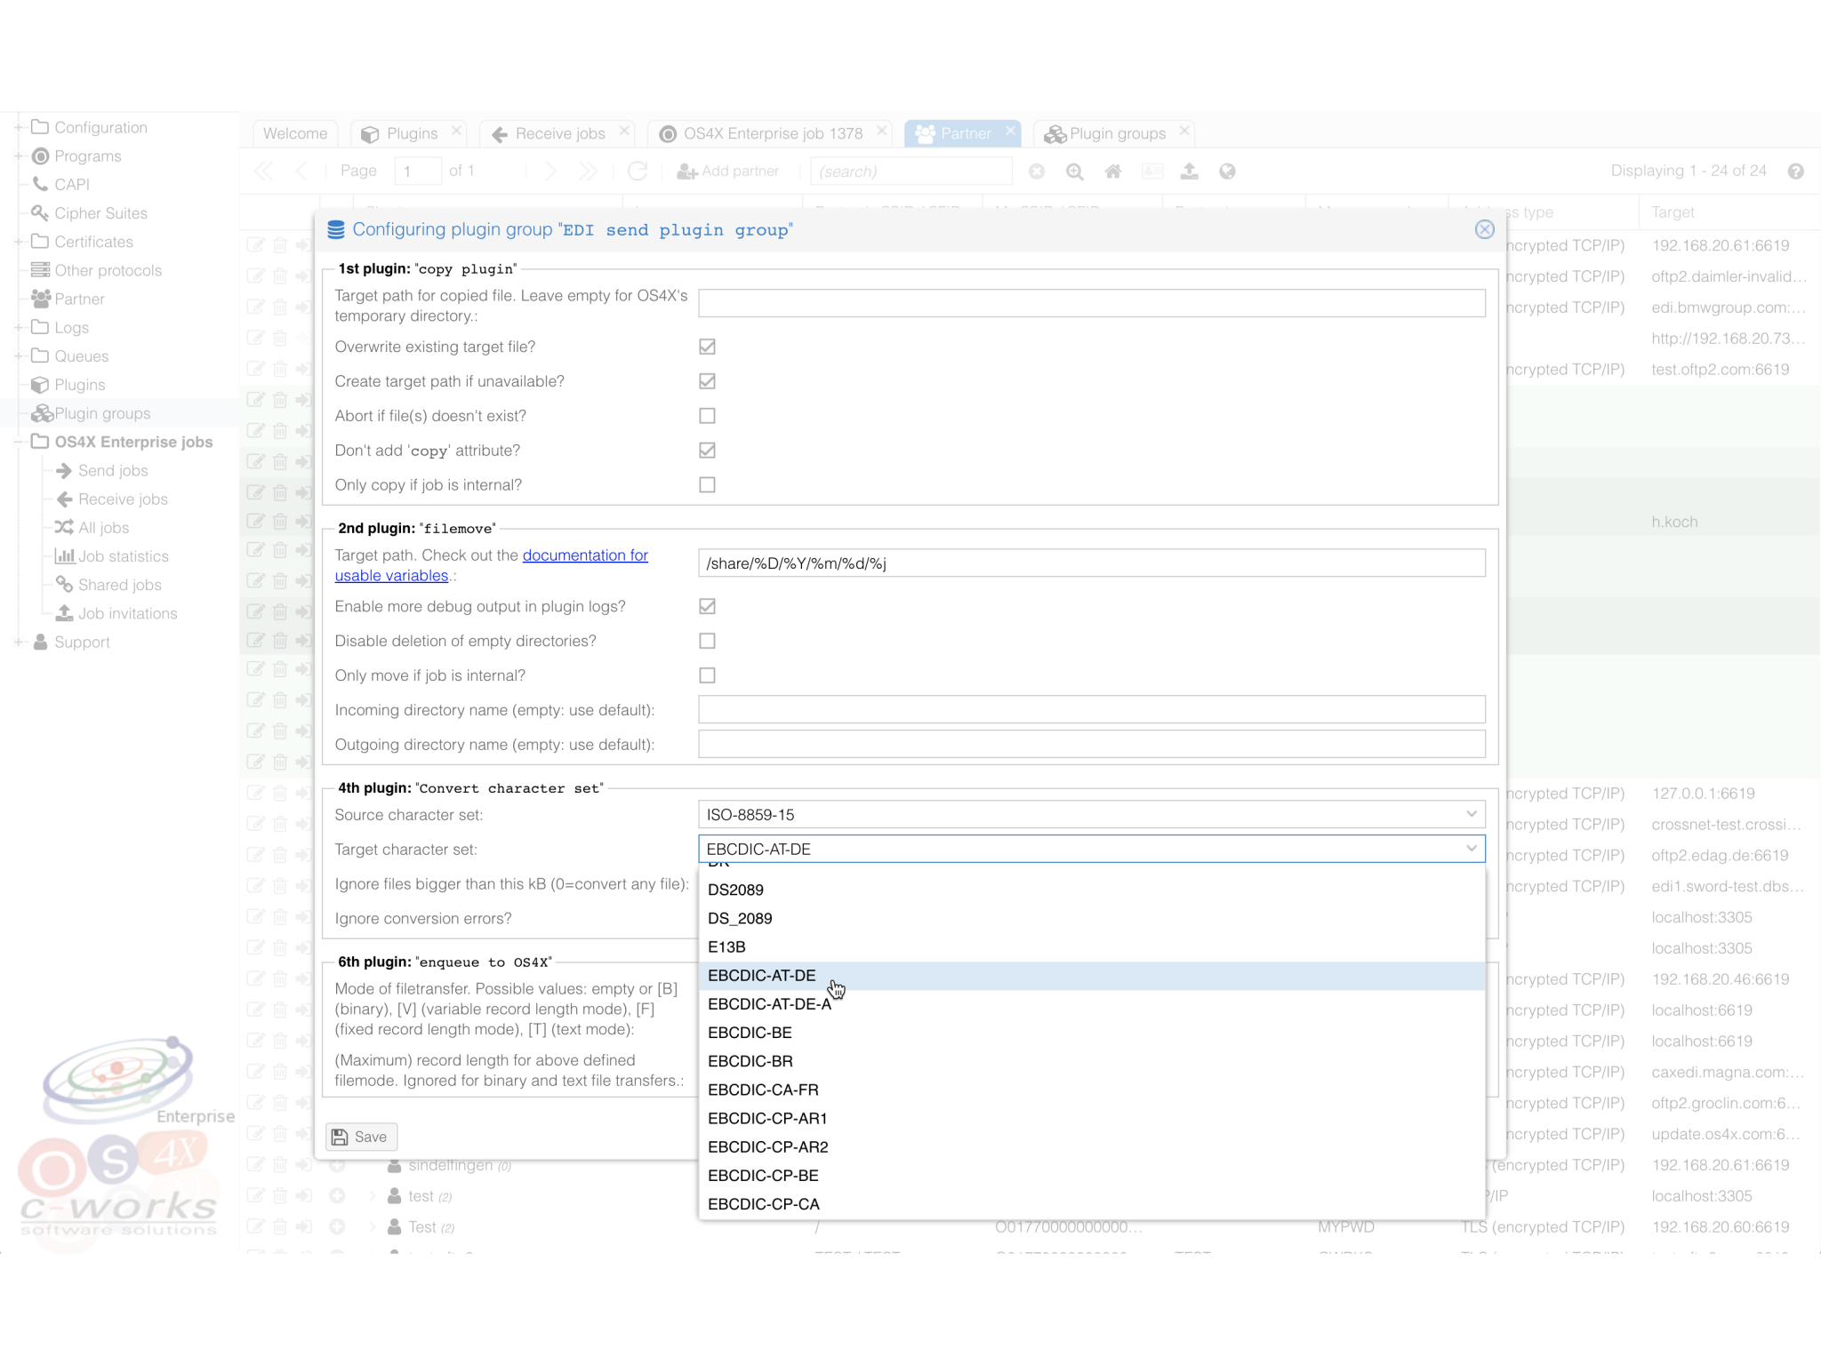Select EBCDIC-BR from the character set list
This screenshot has width=1821, height=1365.
point(750,1060)
